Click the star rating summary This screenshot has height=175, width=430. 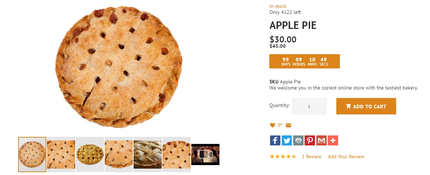[x=283, y=156]
